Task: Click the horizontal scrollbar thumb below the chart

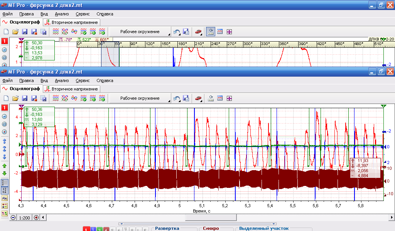Action: coord(211,218)
